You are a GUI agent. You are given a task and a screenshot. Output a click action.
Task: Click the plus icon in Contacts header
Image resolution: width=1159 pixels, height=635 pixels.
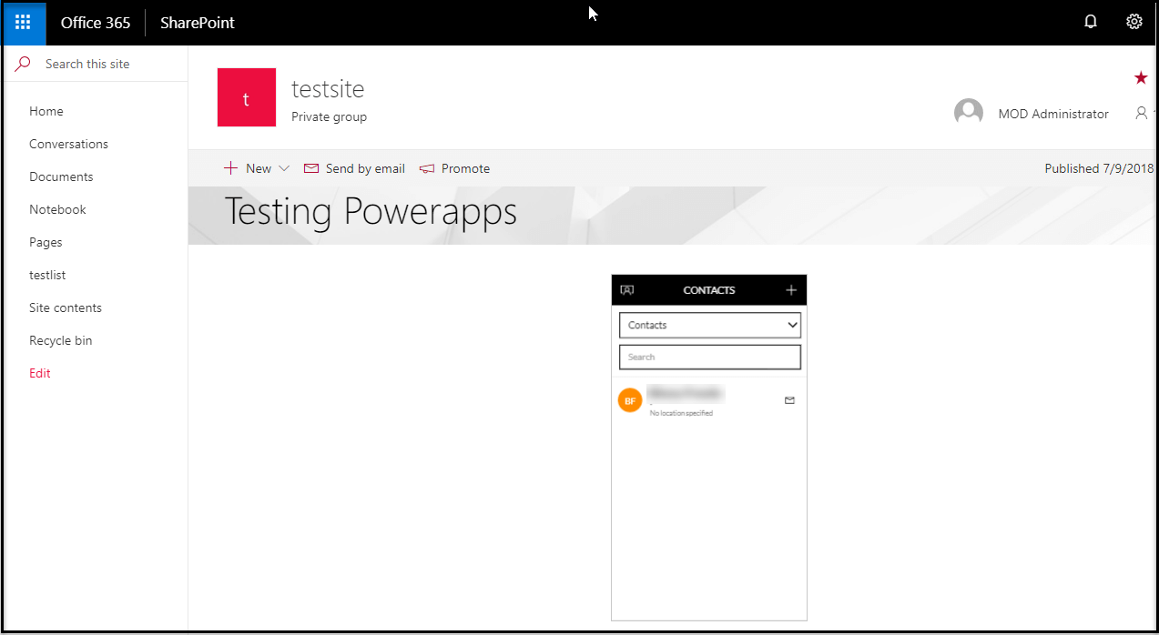pyautogui.click(x=790, y=290)
